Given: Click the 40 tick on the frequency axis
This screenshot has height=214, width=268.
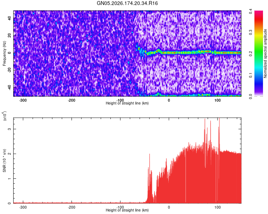Looking at the screenshot, I should [10, 18].
